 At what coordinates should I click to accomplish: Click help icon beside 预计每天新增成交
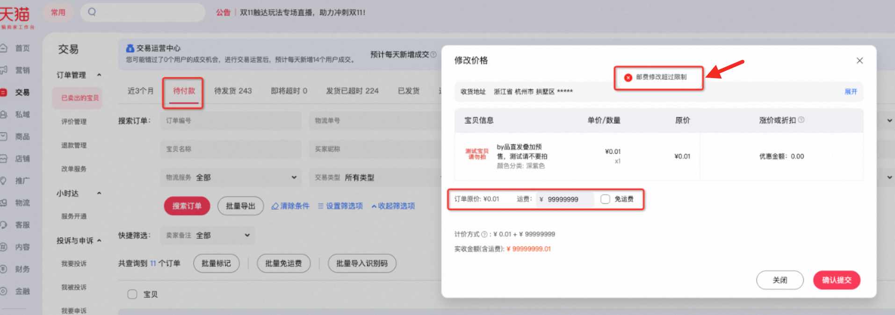click(x=433, y=55)
